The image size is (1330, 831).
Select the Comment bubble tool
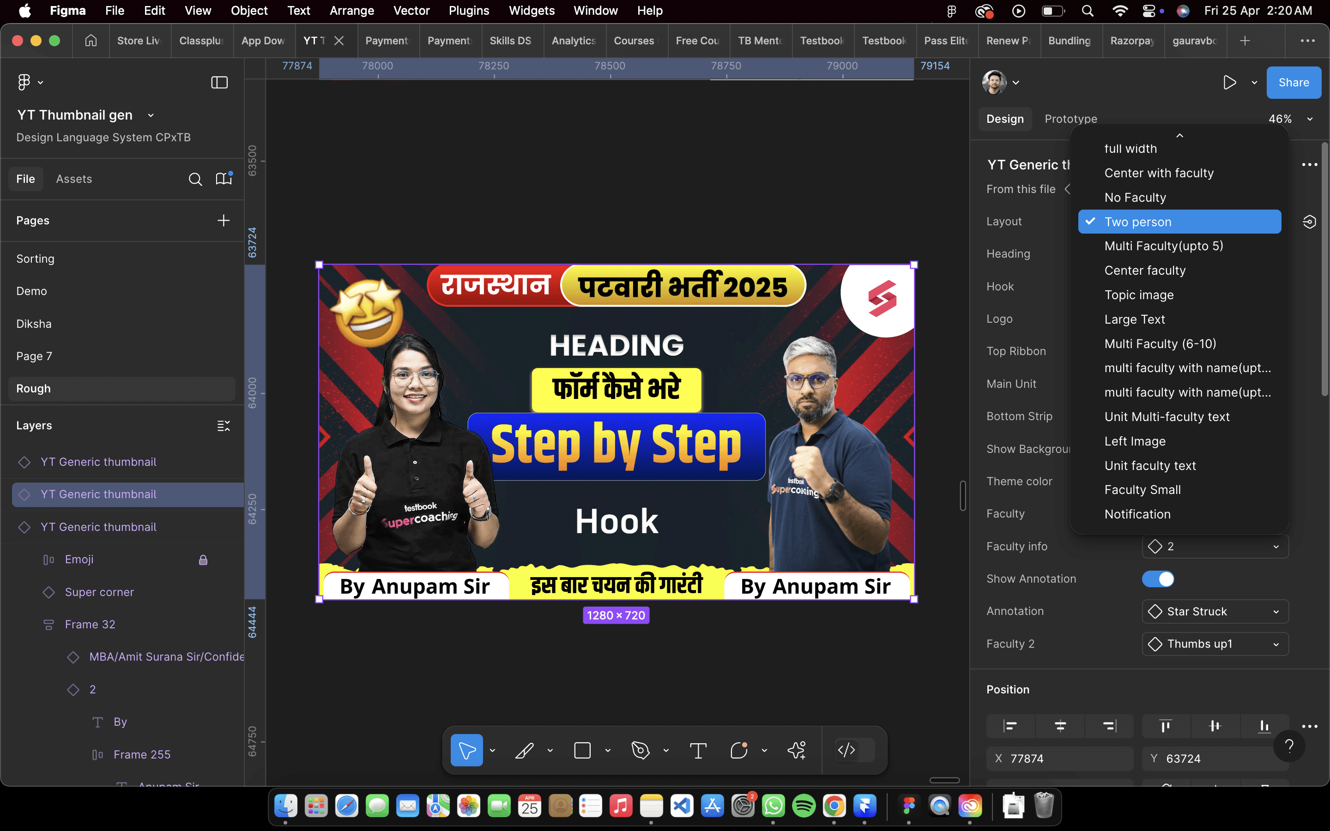(x=738, y=750)
